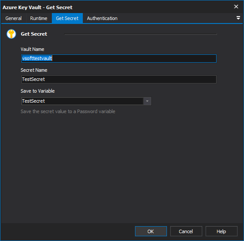Switch to the General tab
This screenshot has height=241, width=244.
coord(14,18)
